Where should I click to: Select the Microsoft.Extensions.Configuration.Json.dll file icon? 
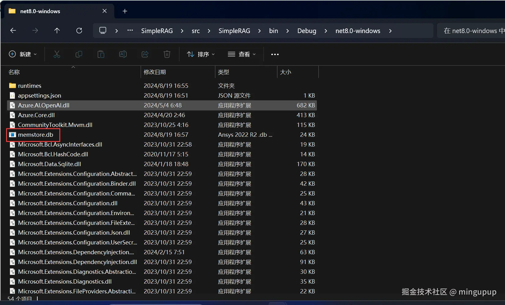12,232
